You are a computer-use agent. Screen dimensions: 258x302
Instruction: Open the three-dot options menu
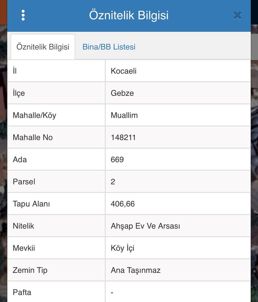(x=23, y=15)
